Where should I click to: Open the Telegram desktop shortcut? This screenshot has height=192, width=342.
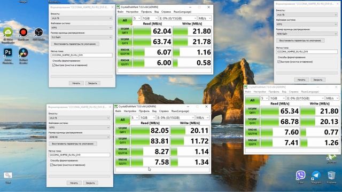pos(316,175)
